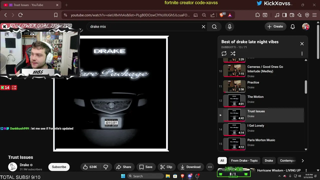Go back with browser back arrow

(5, 15)
